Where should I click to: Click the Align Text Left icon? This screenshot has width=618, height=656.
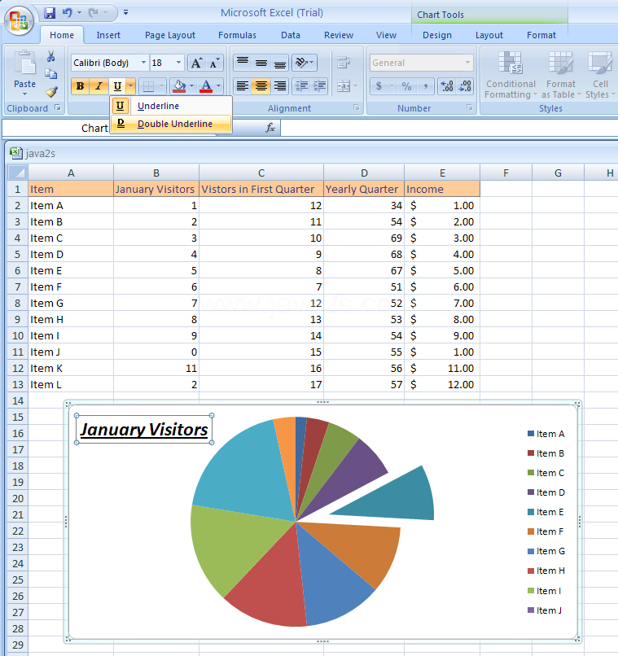tap(243, 86)
